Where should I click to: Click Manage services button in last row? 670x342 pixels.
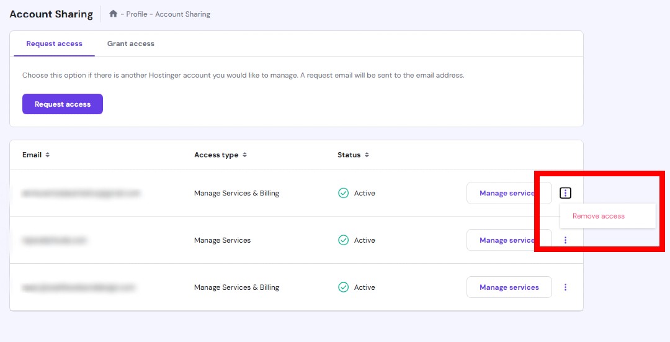pyautogui.click(x=509, y=287)
